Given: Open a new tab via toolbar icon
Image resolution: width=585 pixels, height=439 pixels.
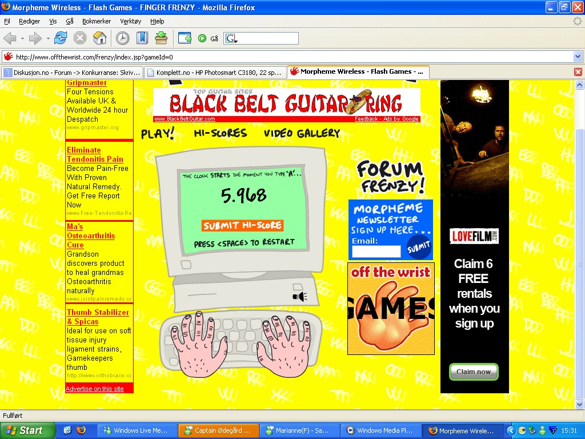Looking at the screenshot, I should (x=185, y=38).
